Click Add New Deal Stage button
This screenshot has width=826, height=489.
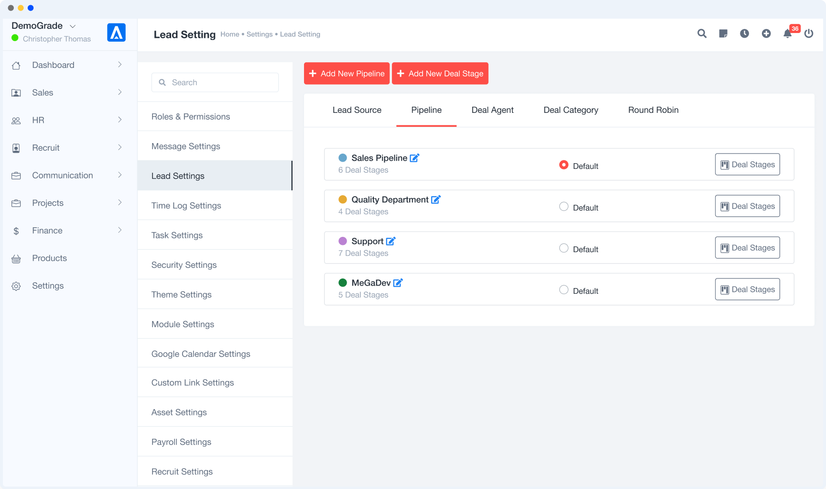pyautogui.click(x=440, y=73)
